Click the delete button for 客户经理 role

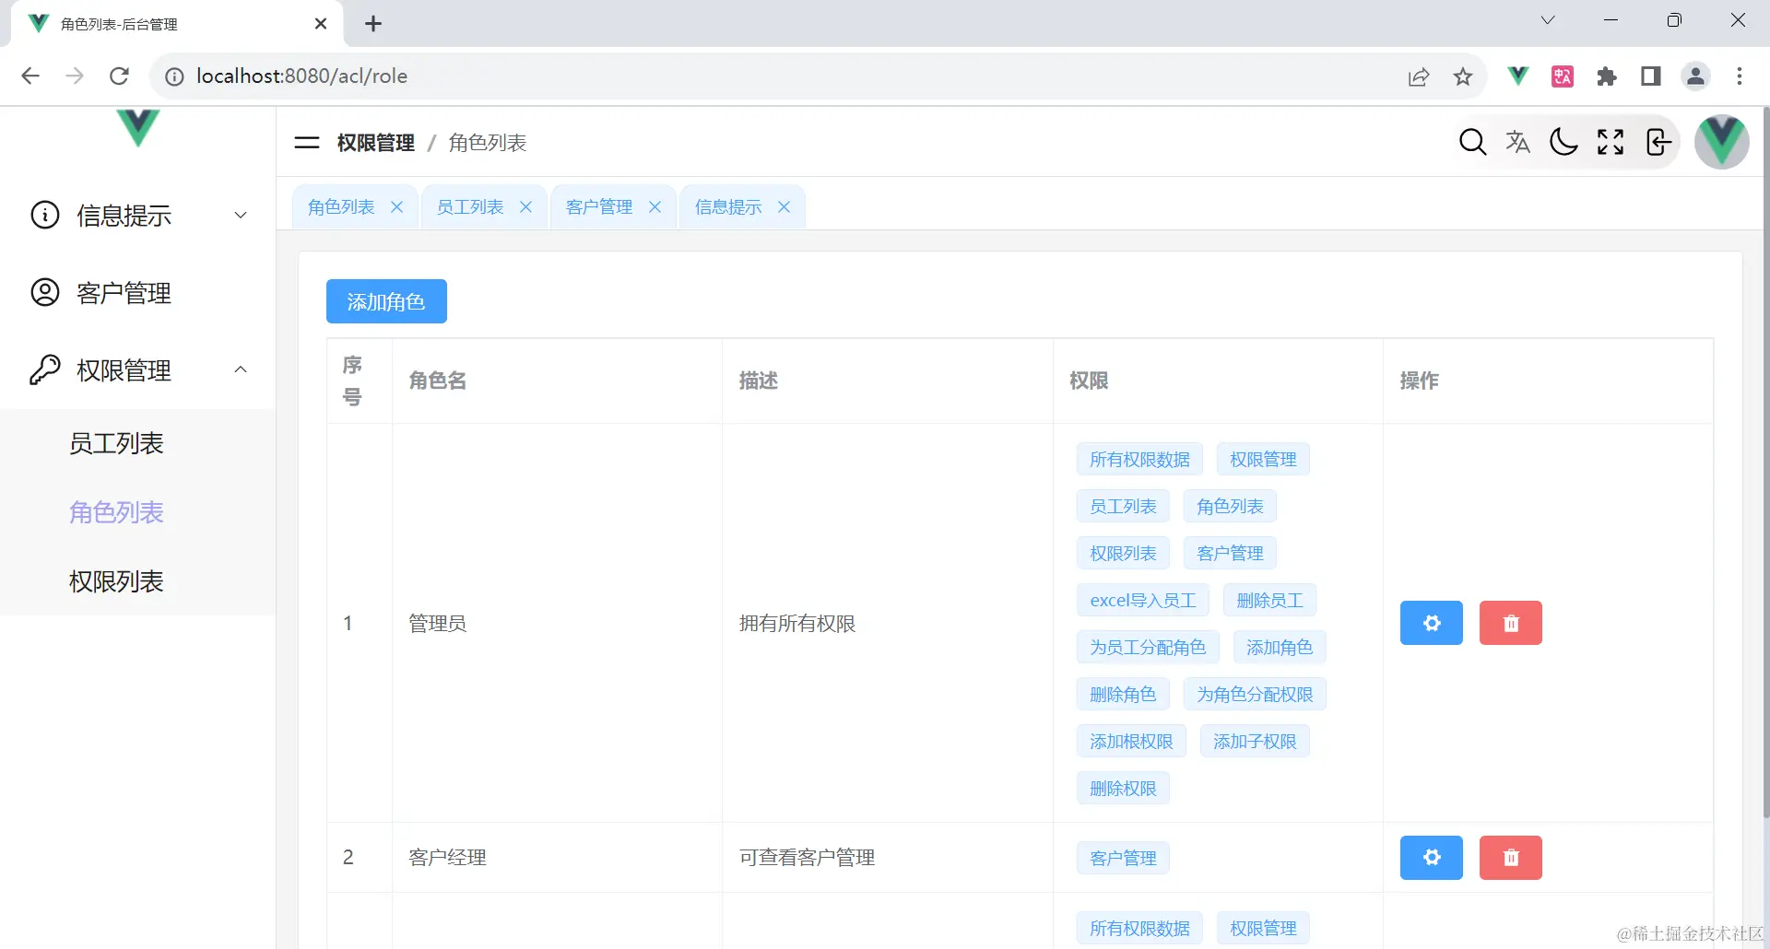tap(1510, 857)
